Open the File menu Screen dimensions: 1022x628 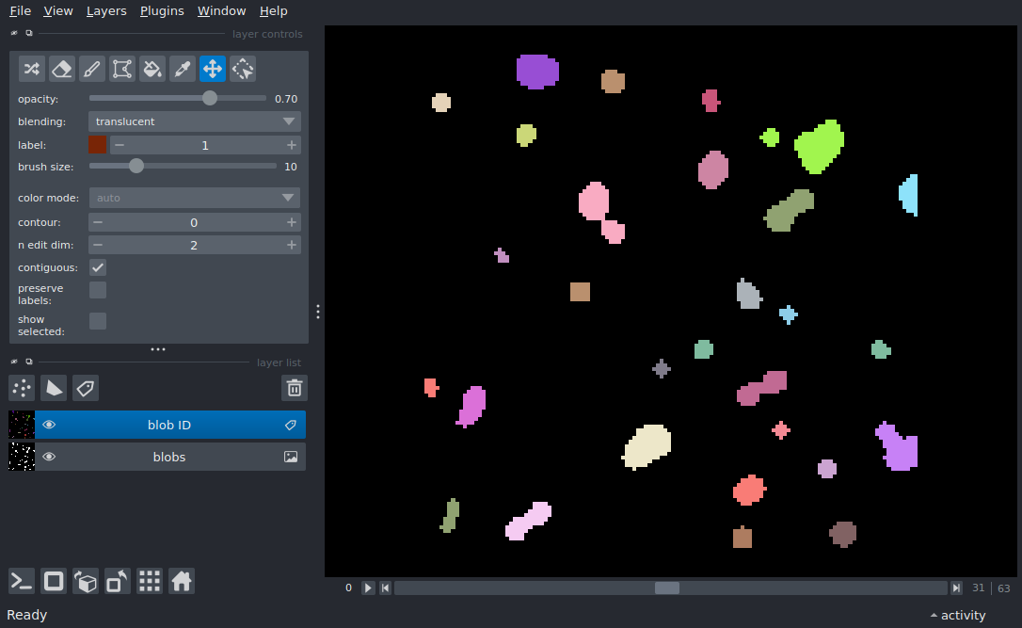click(20, 11)
